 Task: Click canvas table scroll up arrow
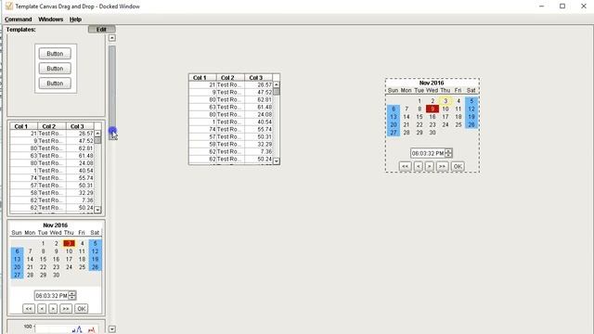pos(277,84)
